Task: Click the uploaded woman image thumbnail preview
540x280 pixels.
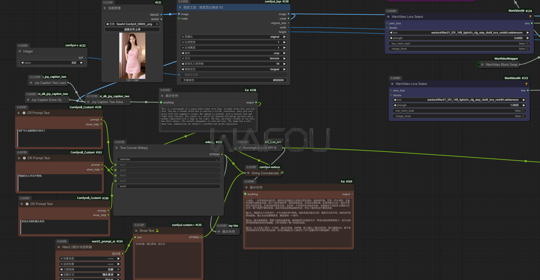Action: coord(132,56)
